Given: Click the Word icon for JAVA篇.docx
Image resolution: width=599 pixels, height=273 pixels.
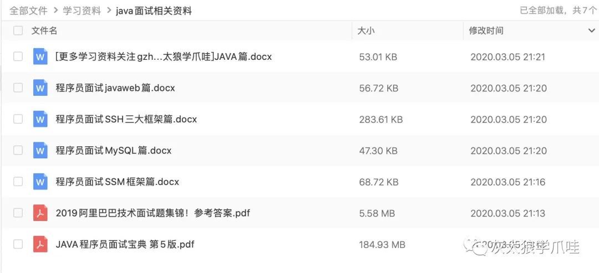Looking at the screenshot, I should tap(40, 57).
